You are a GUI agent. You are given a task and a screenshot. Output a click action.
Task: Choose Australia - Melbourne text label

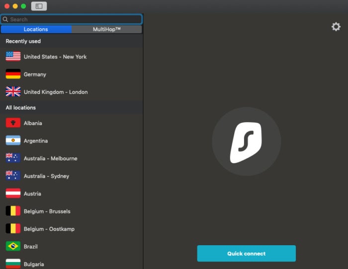point(51,158)
